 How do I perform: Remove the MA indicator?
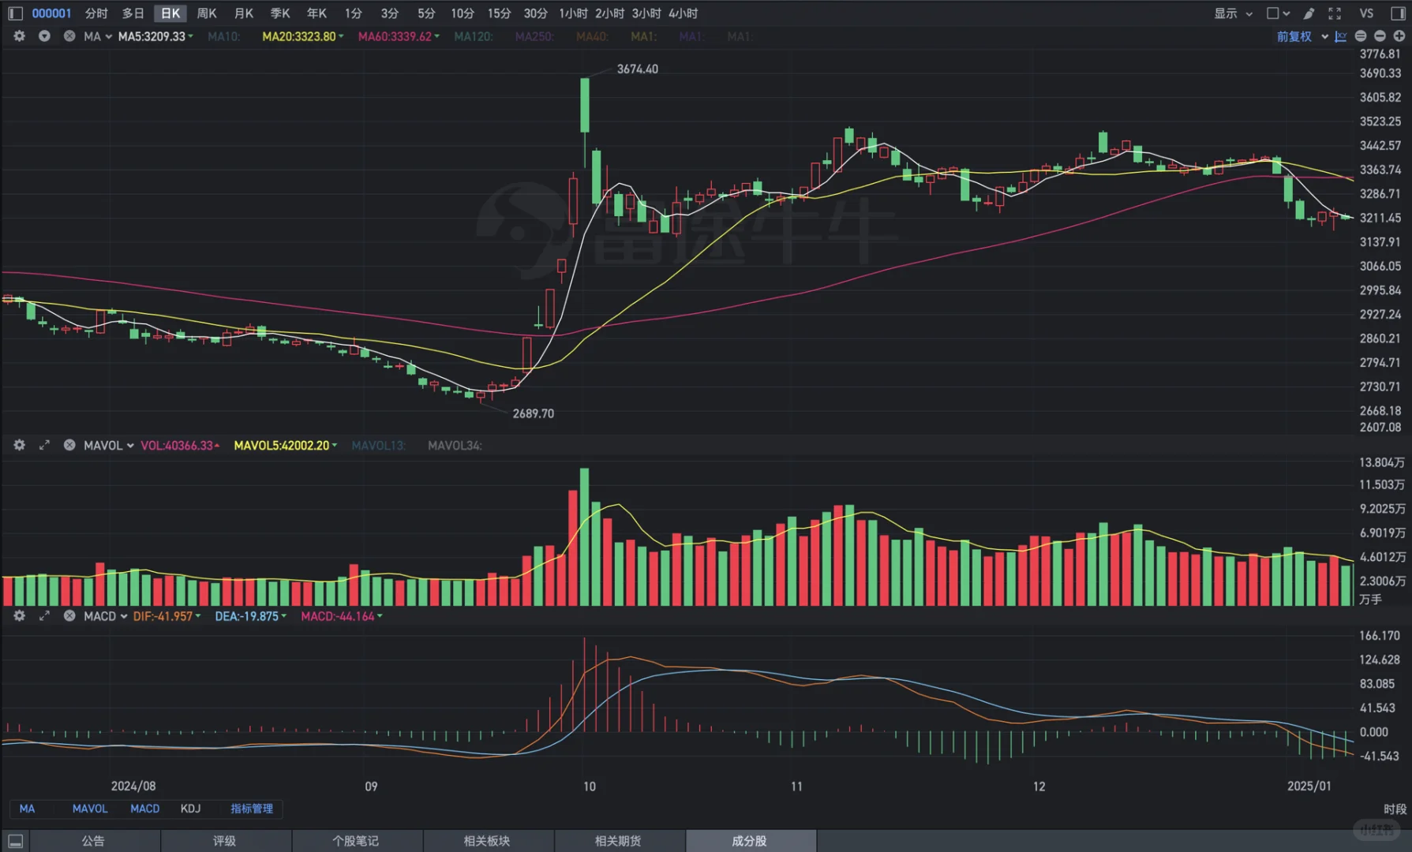[x=69, y=36]
